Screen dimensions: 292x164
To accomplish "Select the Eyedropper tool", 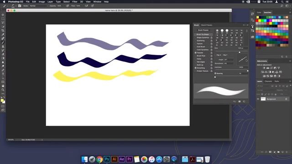I will (3, 35).
